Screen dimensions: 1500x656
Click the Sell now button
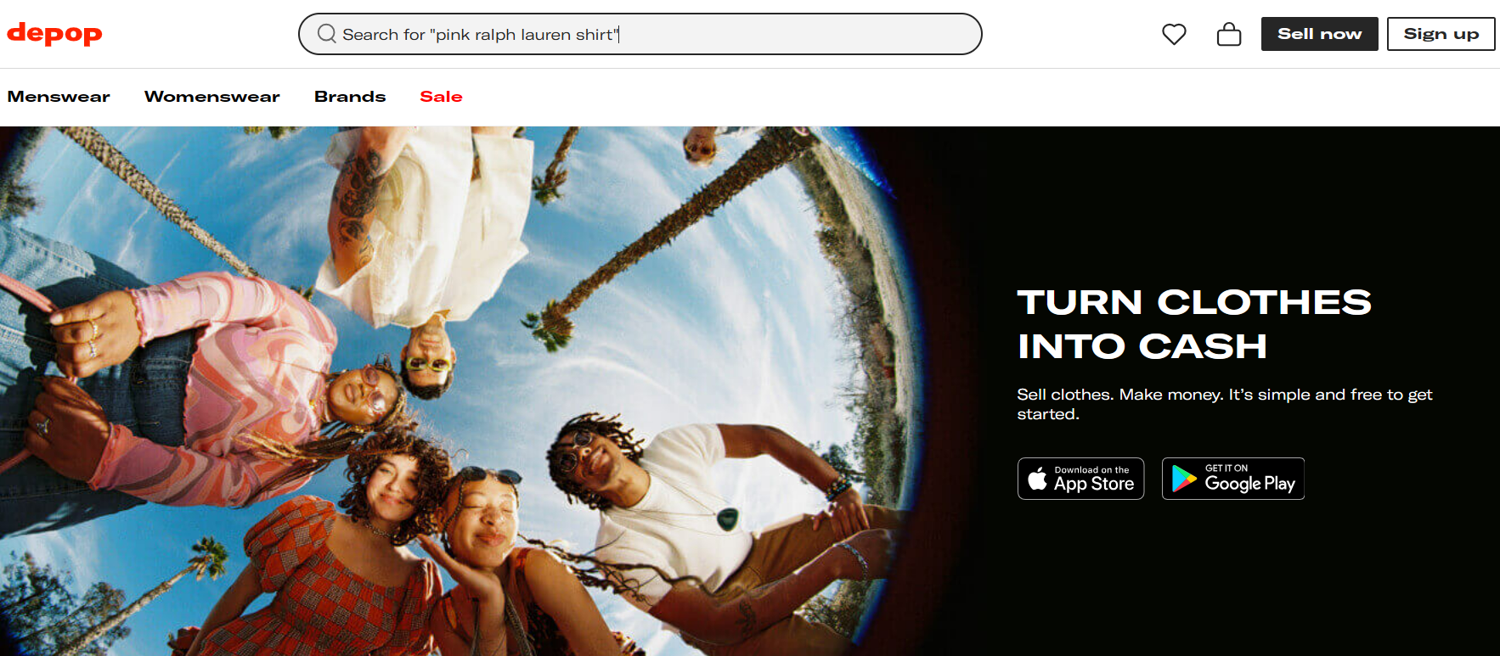1319,34
